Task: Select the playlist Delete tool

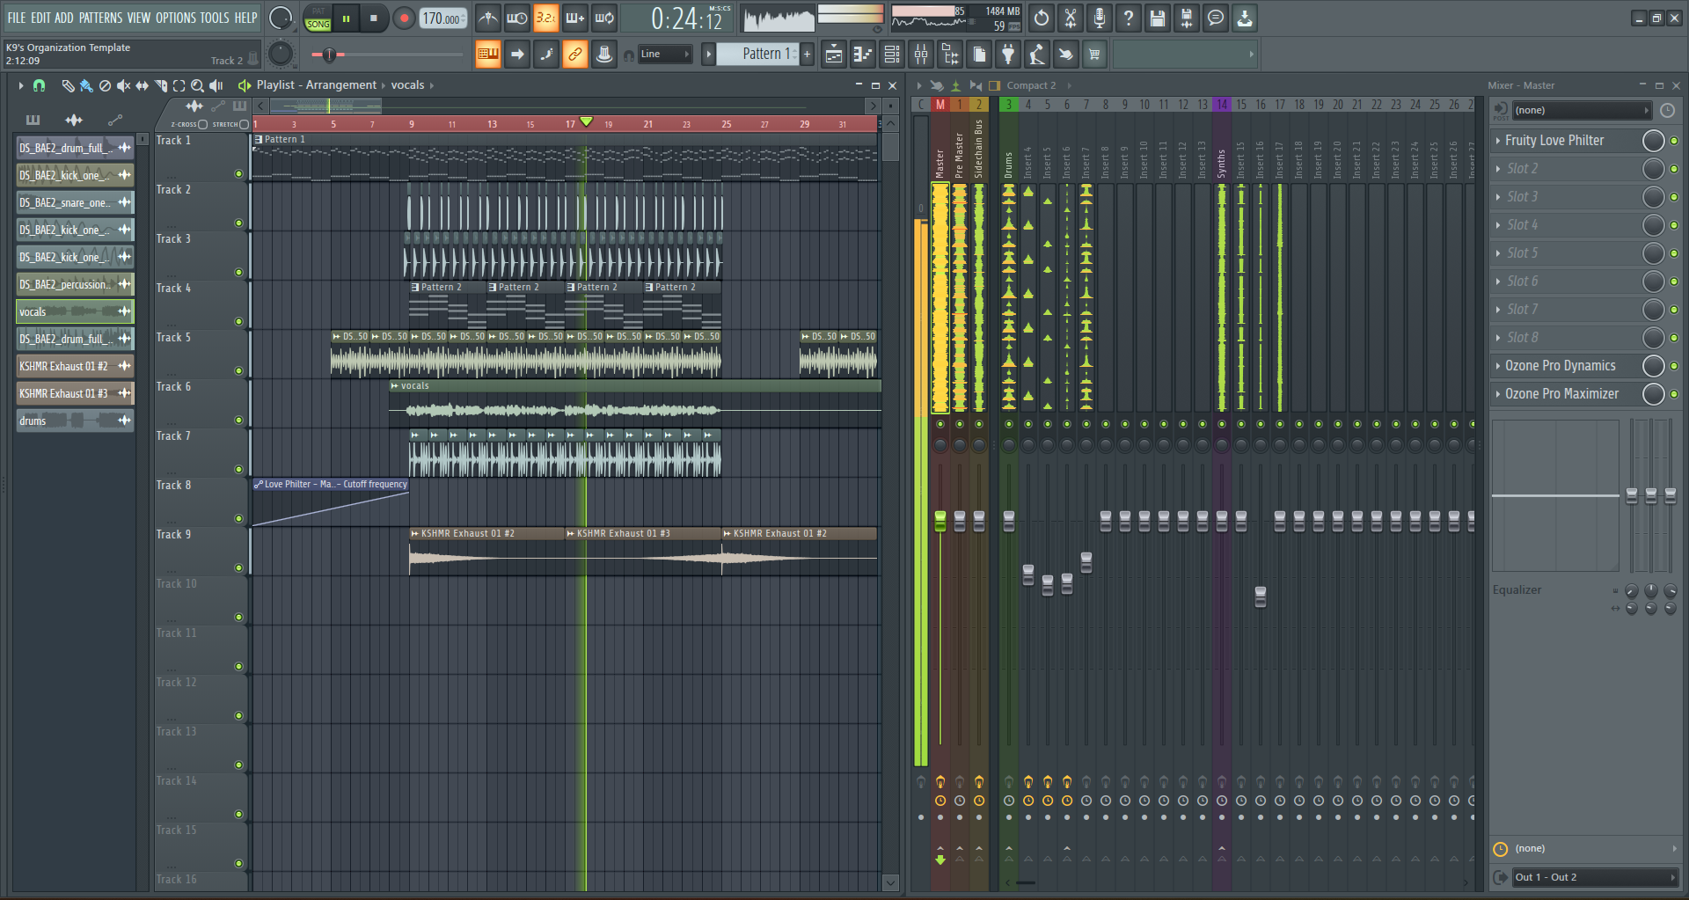Action: click(105, 85)
